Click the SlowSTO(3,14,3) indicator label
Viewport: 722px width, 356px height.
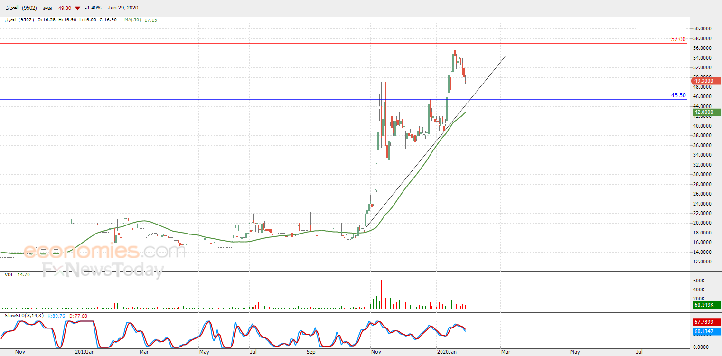[24, 316]
